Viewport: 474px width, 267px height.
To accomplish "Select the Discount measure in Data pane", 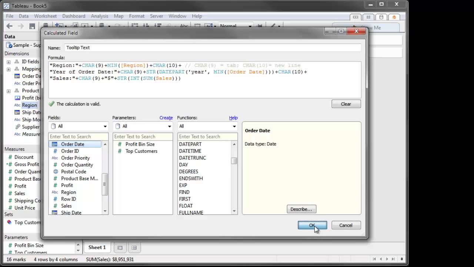I will 24,157.
